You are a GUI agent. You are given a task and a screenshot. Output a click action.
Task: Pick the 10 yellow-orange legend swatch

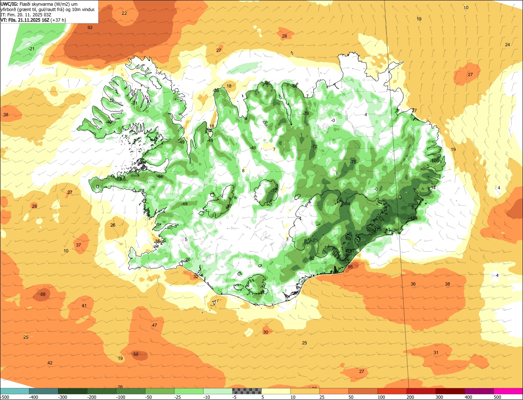click(305, 391)
